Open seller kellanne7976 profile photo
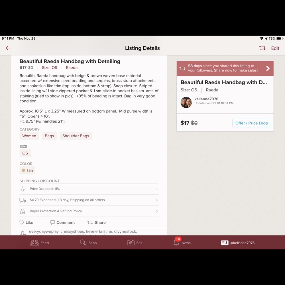The image size is (285, 285). [x=186, y=102]
